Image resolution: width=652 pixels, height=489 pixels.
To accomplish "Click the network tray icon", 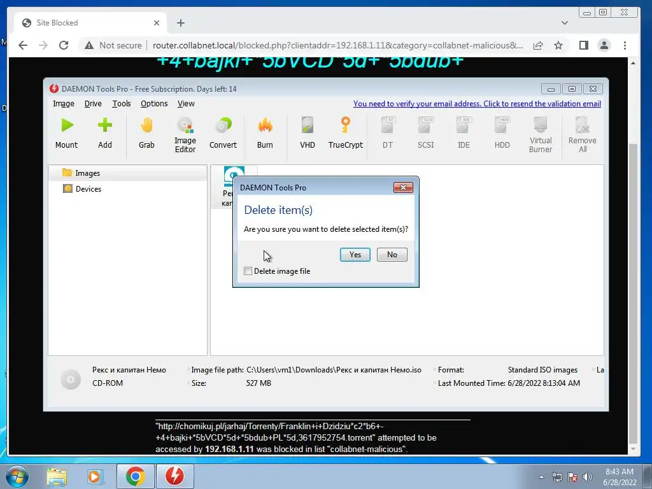I will (x=556, y=477).
